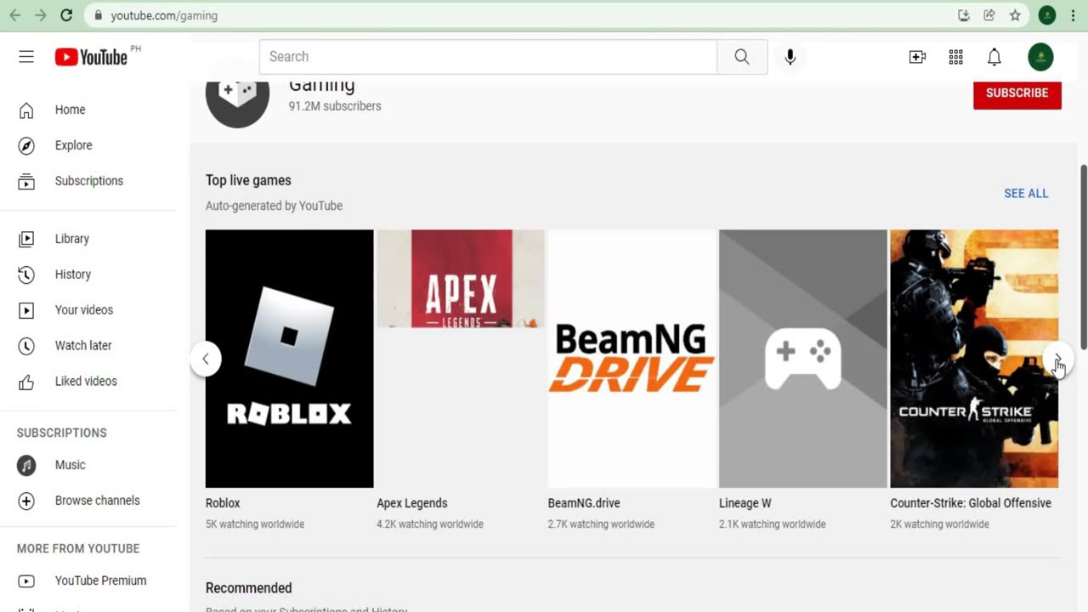
Task: Open Liked videos in sidebar
Action: coord(88,382)
